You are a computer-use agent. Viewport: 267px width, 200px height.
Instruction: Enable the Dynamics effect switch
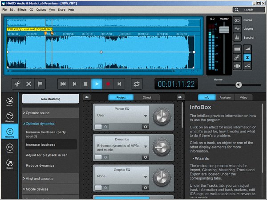(101, 157)
